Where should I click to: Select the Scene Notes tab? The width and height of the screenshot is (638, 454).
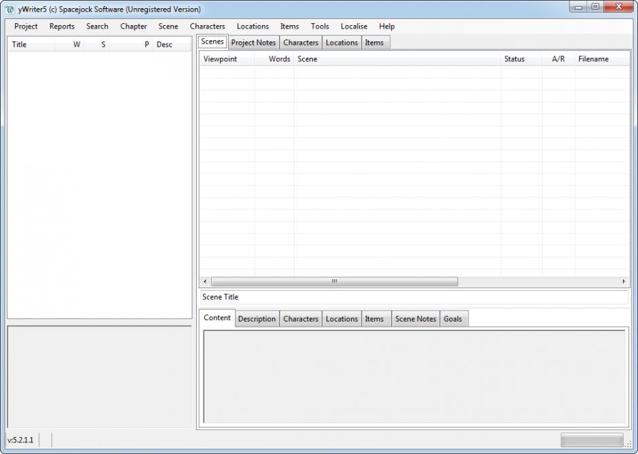click(x=415, y=319)
